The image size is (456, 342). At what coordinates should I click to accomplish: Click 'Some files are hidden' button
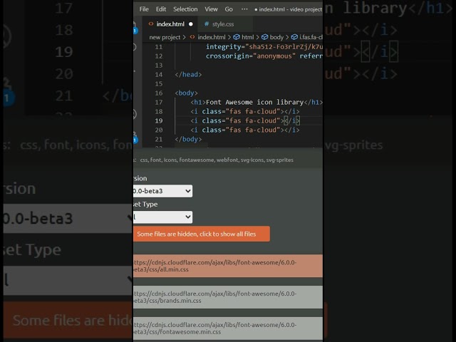pos(202,234)
